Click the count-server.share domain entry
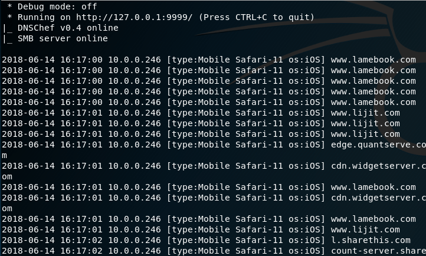 [378, 251]
